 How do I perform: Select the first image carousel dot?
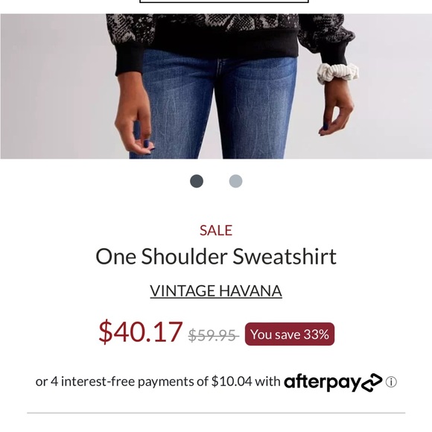coord(197,181)
